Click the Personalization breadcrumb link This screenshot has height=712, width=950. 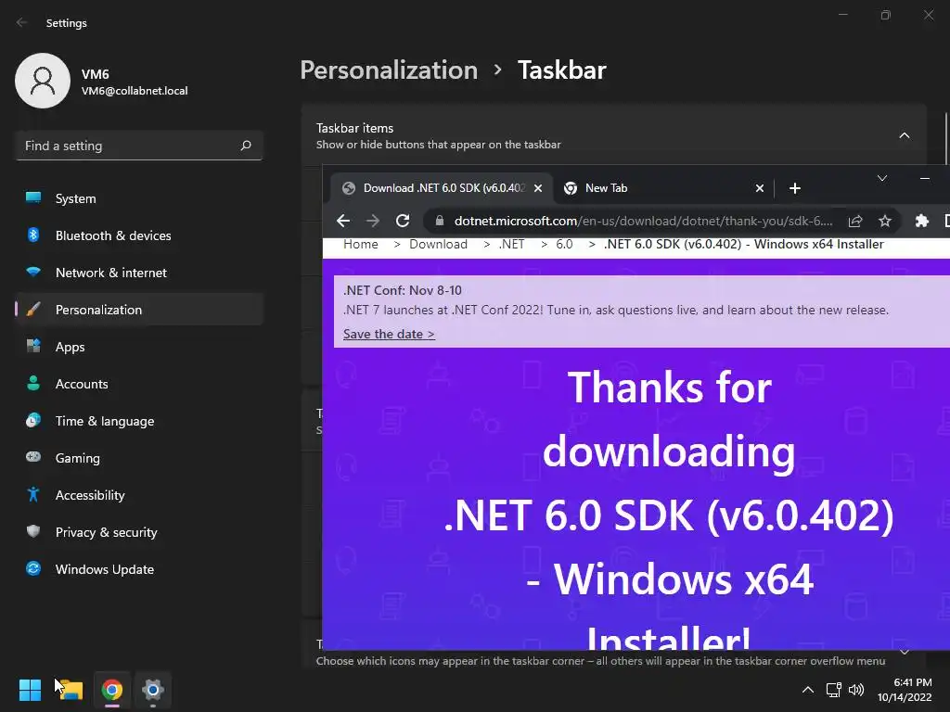click(x=389, y=70)
